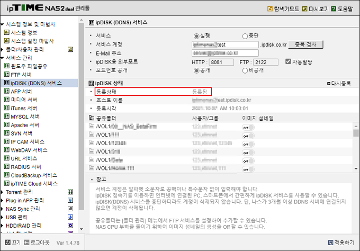Expand the Plug-in APP 관리 tree arrow
This screenshot has width=360, height=251.
point(2,201)
